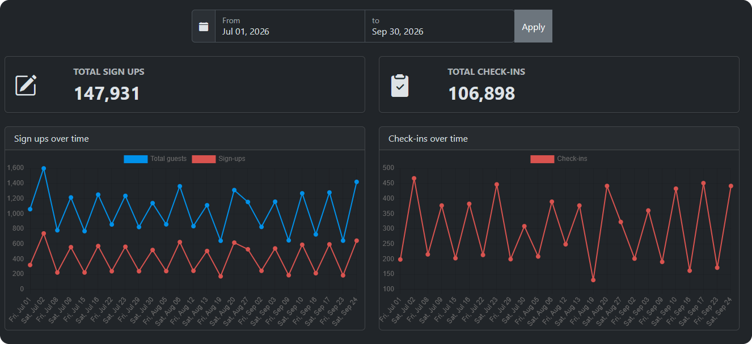
Task: Open the to date field showing Sep 30, 2026
Action: click(x=440, y=26)
